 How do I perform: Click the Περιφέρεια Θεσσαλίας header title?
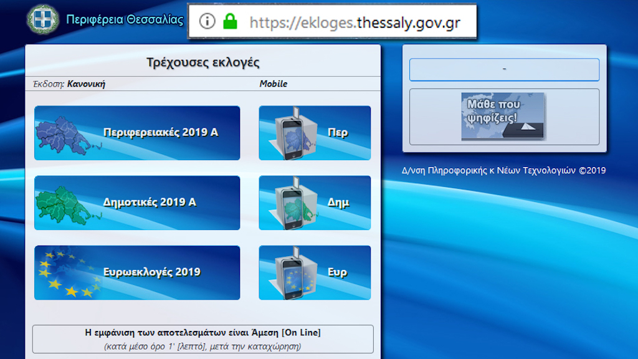(x=125, y=19)
